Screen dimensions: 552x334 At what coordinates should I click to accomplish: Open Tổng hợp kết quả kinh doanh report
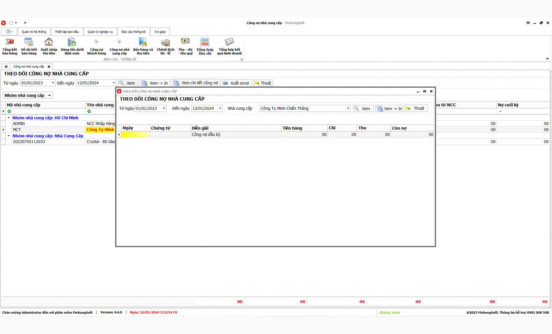[229, 46]
